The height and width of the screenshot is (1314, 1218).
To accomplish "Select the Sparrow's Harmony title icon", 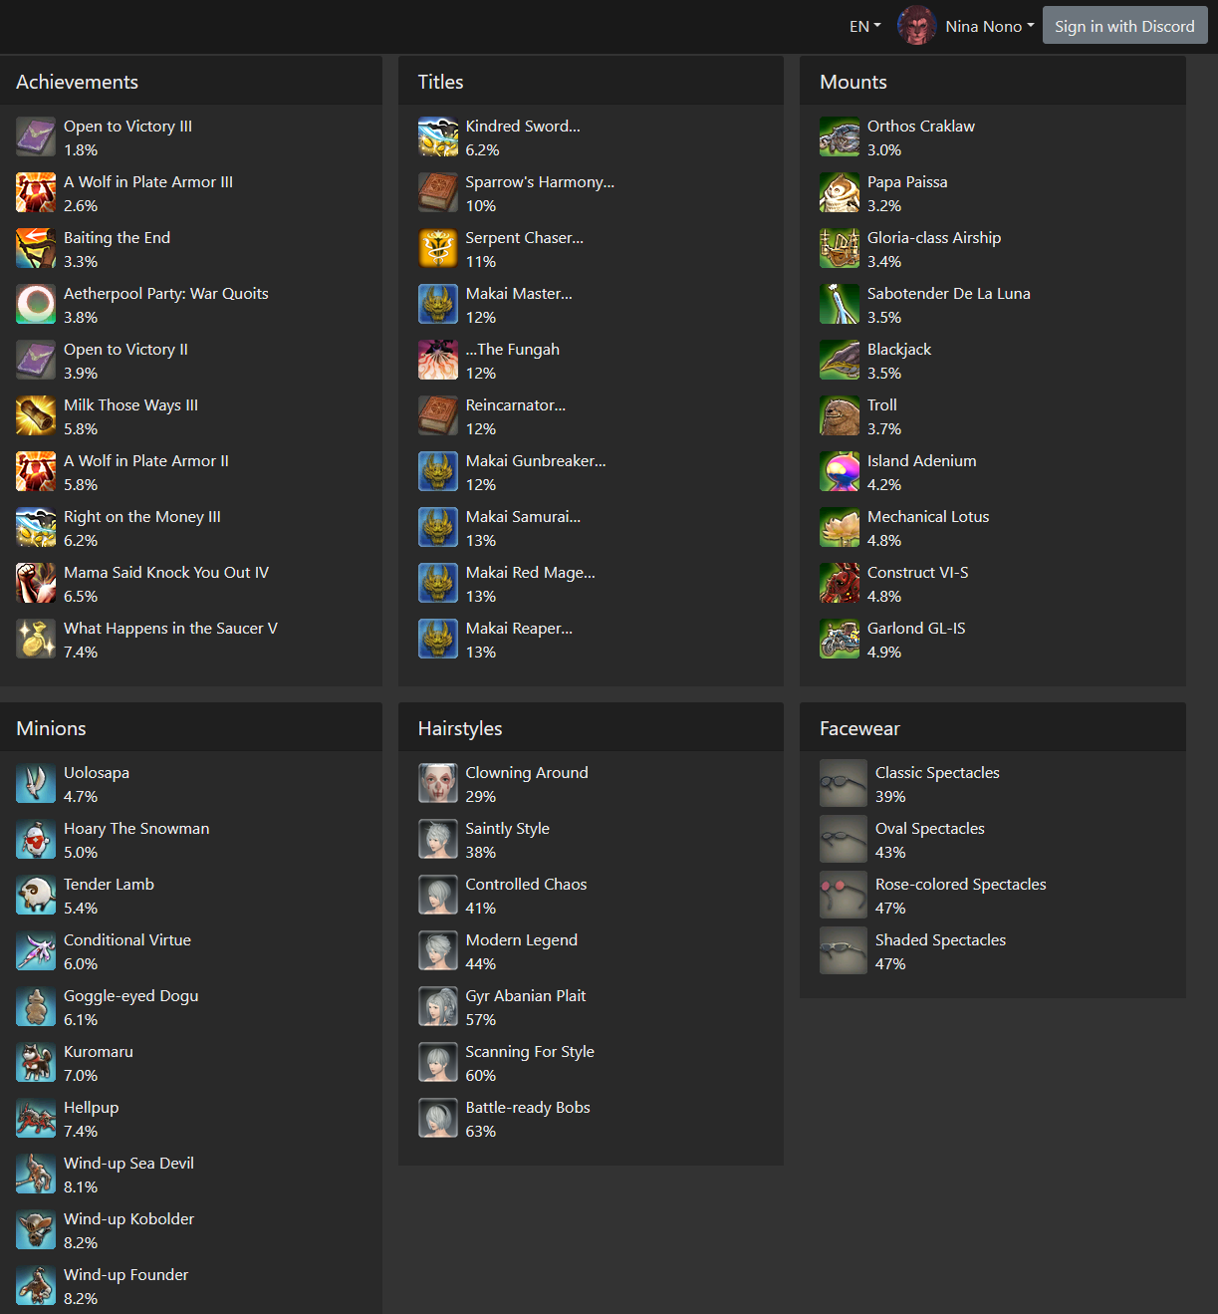I will (438, 193).
